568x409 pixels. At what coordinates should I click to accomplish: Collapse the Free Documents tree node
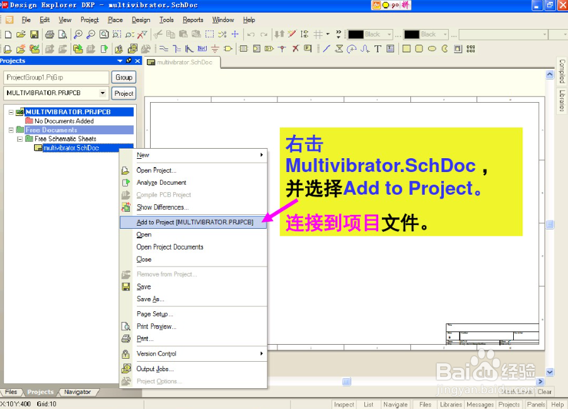[11, 130]
